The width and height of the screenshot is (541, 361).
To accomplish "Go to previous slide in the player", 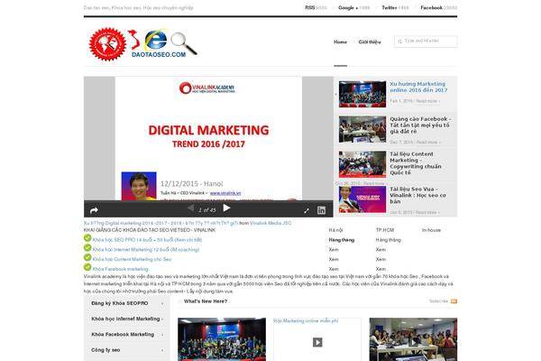I will click(x=190, y=208).
